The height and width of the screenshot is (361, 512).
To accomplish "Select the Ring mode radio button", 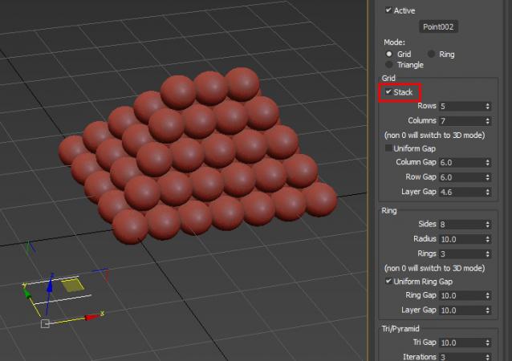I will click(431, 54).
